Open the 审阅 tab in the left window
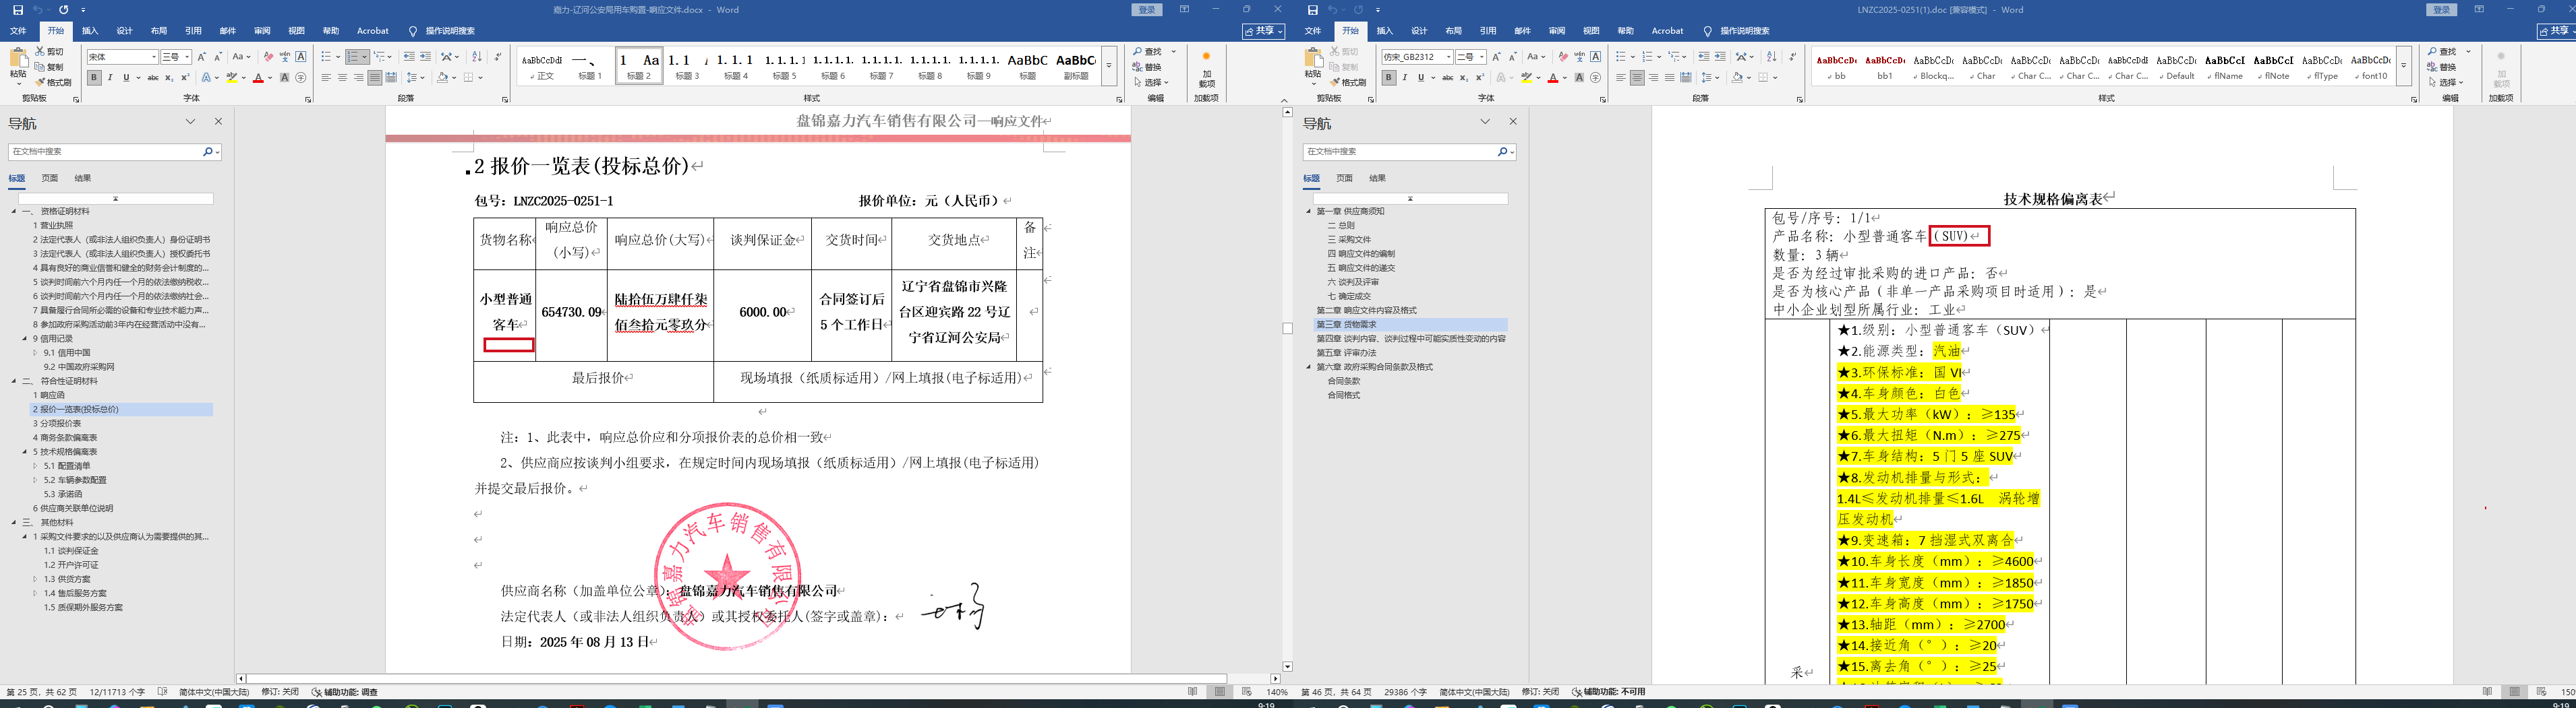Screen dimensions: 2576x708 pos(262,31)
